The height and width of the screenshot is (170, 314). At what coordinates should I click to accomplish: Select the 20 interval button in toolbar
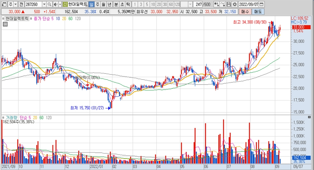tap(159, 4)
